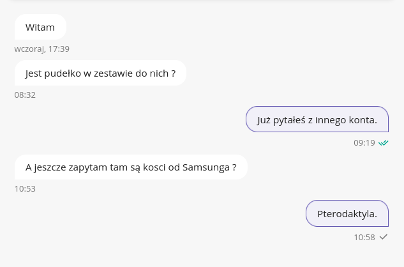Screen dimensions: 404x267
Task: Click the word "zapytam" in the incoming message
Action: click(88, 167)
